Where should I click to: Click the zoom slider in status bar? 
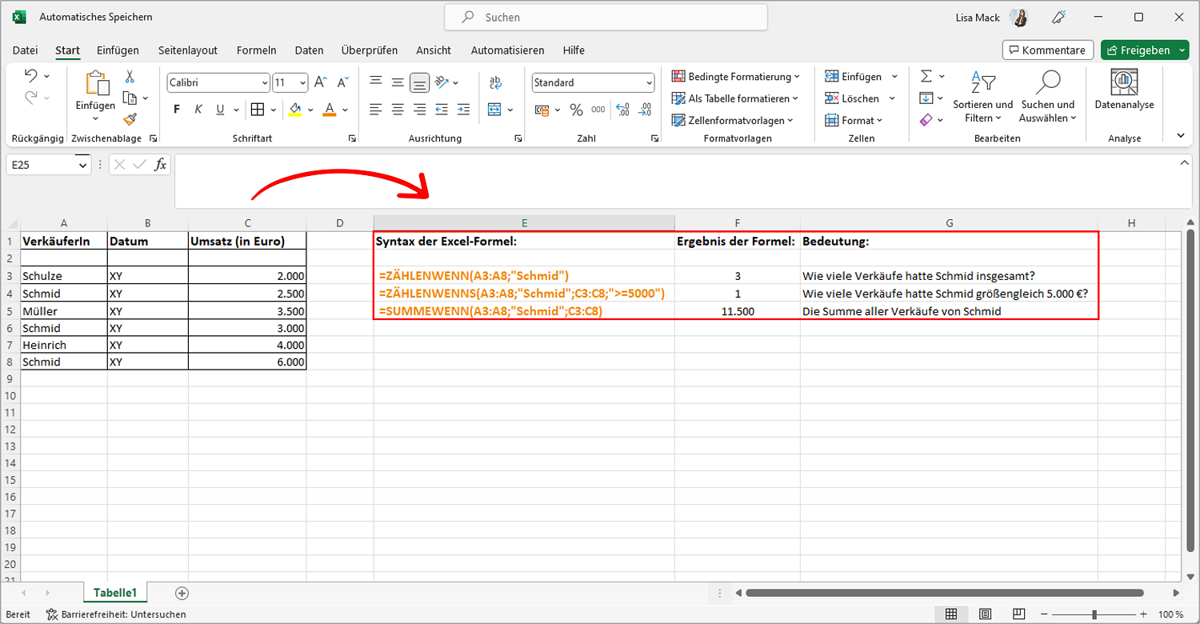(1094, 614)
